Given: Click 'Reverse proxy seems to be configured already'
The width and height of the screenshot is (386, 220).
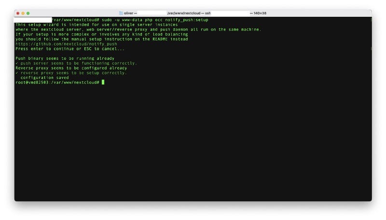Looking at the screenshot, I should click(71, 68).
